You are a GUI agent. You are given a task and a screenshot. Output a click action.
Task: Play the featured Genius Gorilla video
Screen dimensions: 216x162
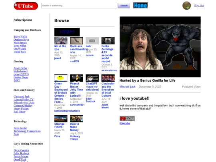point(160,47)
